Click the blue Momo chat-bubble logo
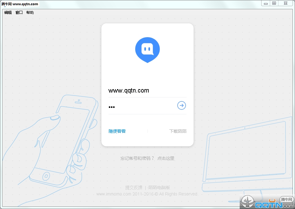 [147, 49]
